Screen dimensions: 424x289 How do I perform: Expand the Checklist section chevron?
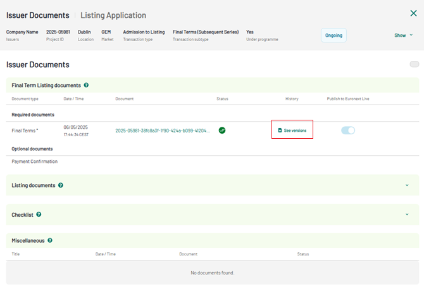click(407, 214)
